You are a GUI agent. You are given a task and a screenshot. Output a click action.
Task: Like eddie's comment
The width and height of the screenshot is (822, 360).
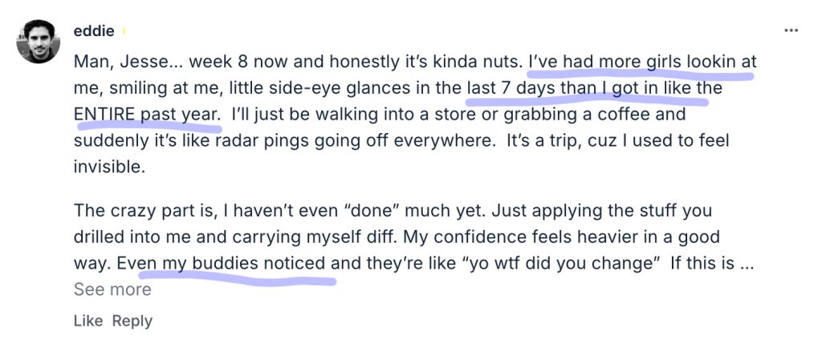click(88, 321)
